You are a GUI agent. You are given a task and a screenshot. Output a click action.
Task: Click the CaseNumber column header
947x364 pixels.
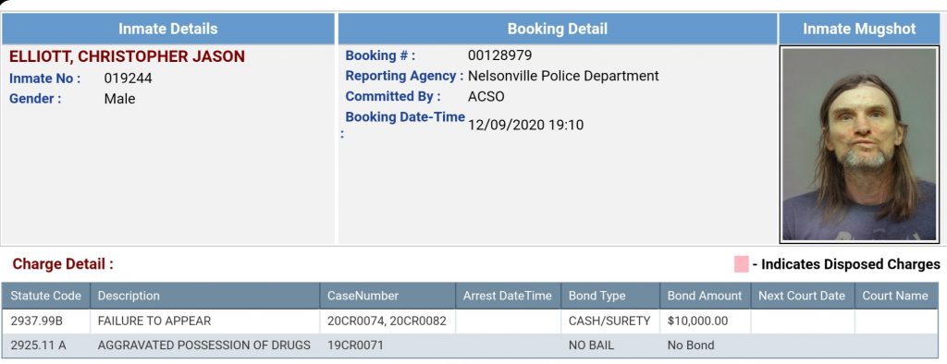point(387,296)
